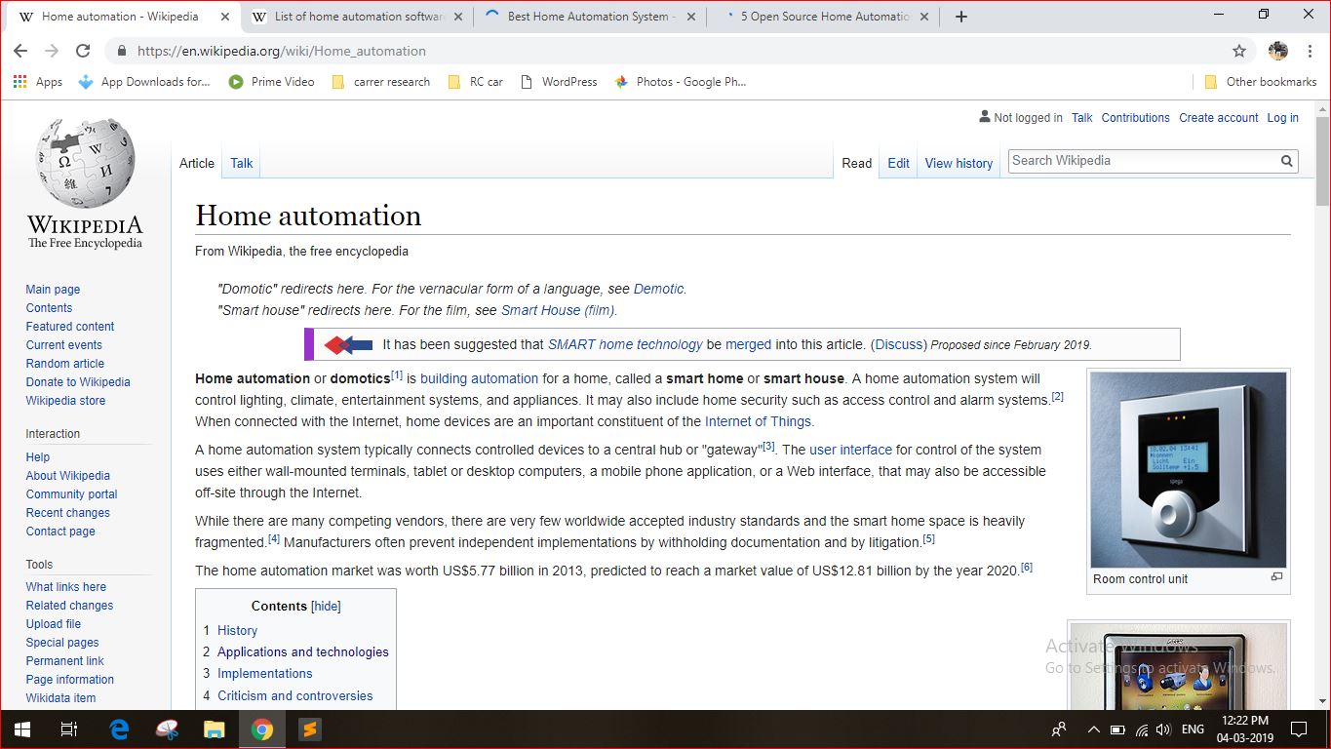Bookmark this page with the star icon
Screen dimensions: 1331x749
pyautogui.click(x=1239, y=51)
